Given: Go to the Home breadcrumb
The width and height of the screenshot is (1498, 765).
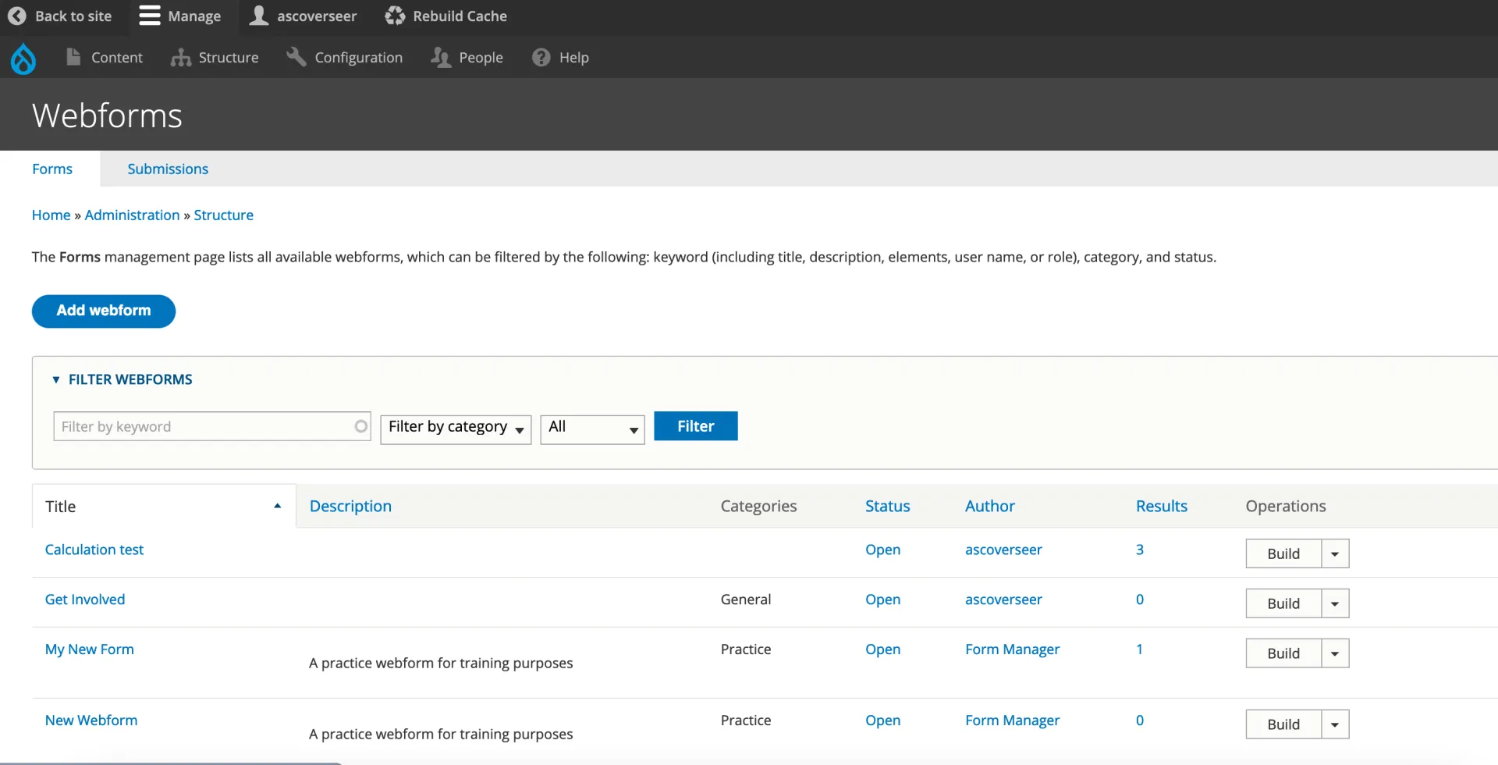Looking at the screenshot, I should (x=51, y=215).
